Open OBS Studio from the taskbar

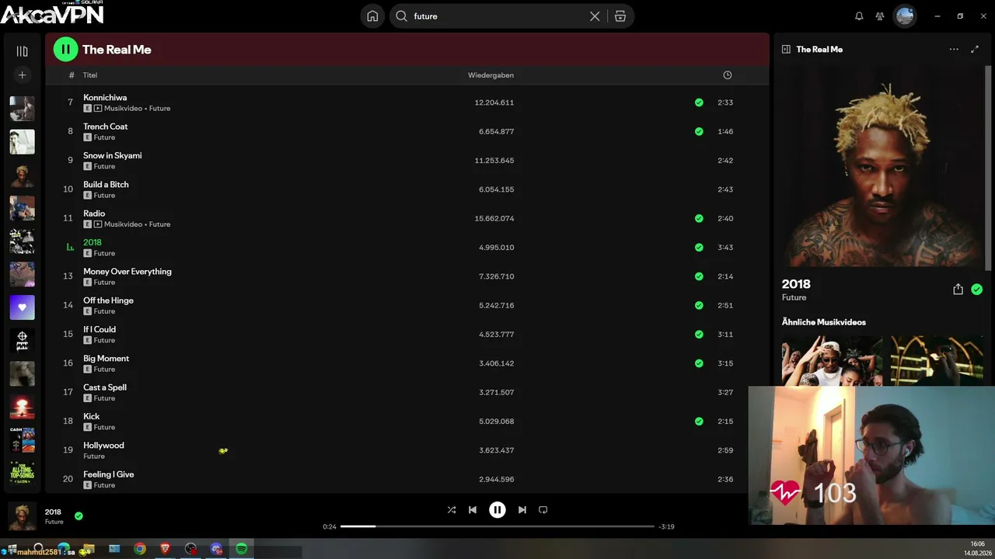coord(191,549)
